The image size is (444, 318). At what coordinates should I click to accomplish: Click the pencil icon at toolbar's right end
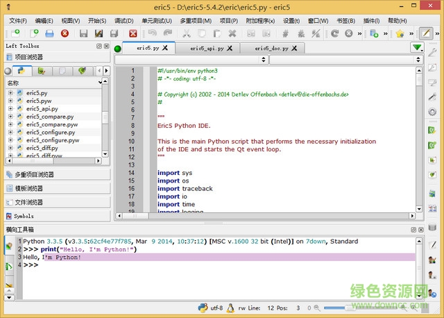426,33
